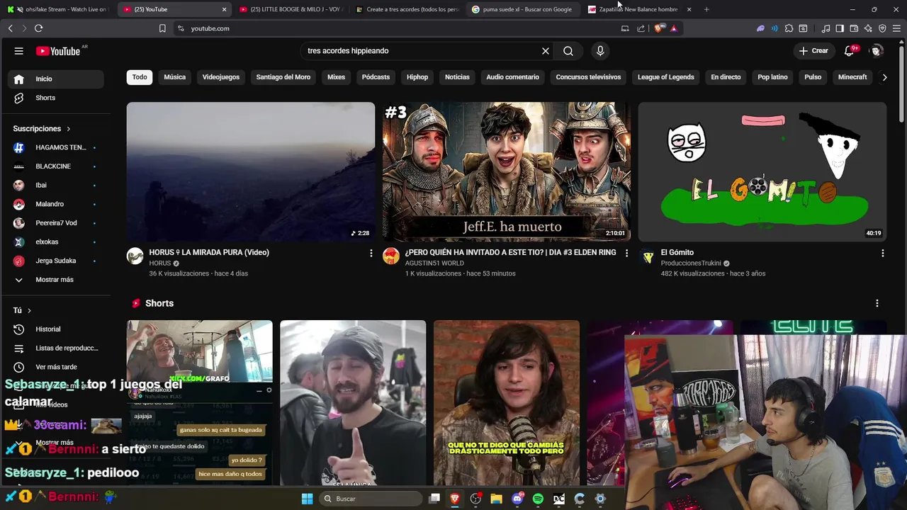Open the account avatar menu
Image resolution: width=907 pixels, height=510 pixels.
(x=877, y=51)
